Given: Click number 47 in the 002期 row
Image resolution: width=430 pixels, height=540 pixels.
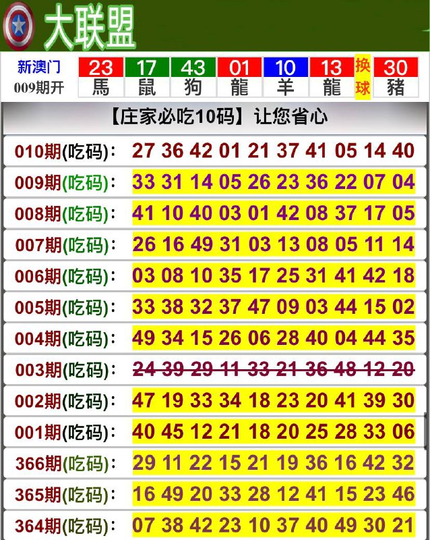Looking at the screenshot, I should coord(144,400).
